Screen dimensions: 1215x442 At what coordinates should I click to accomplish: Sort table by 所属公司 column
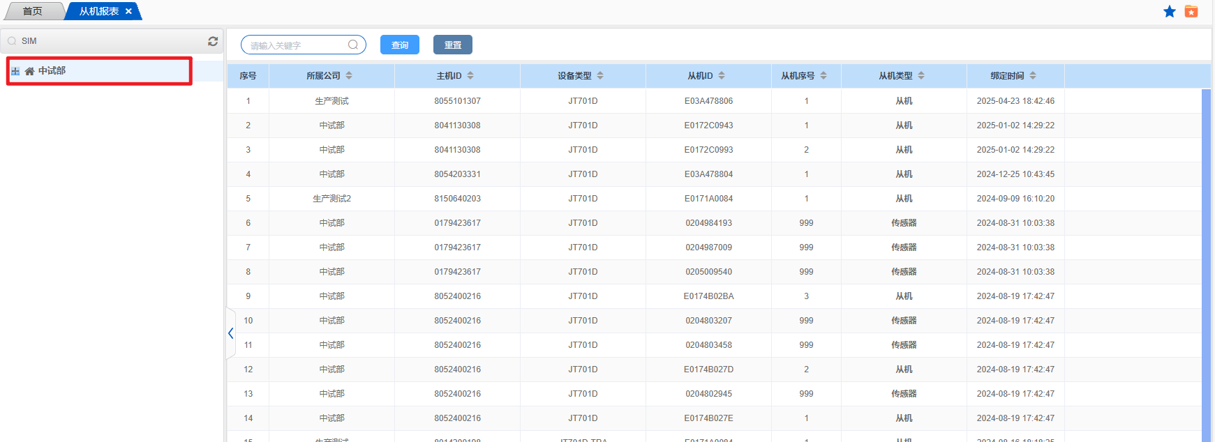349,75
